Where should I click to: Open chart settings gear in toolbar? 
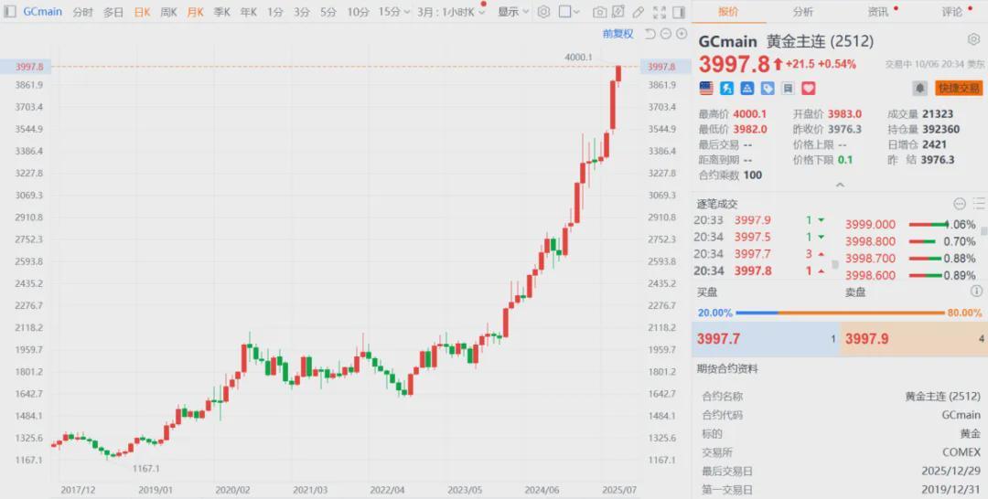pos(543,12)
